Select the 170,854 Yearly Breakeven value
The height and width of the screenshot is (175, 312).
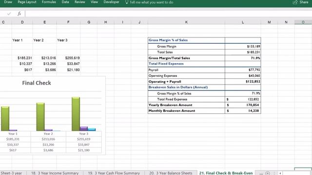[x=243, y=105]
